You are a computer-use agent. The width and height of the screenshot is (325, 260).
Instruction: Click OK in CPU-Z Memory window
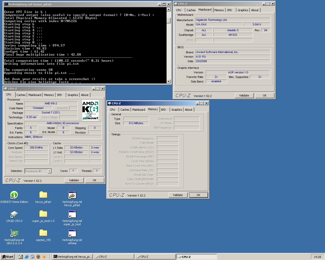point(198,195)
